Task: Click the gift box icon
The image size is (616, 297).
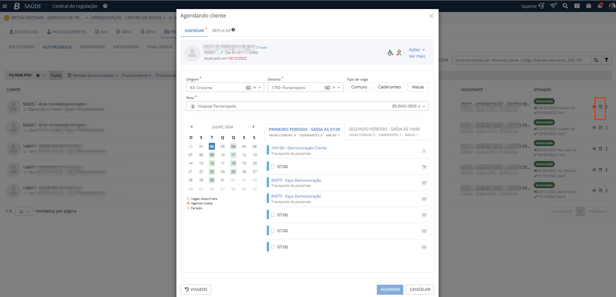Action: click(x=588, y=6)
